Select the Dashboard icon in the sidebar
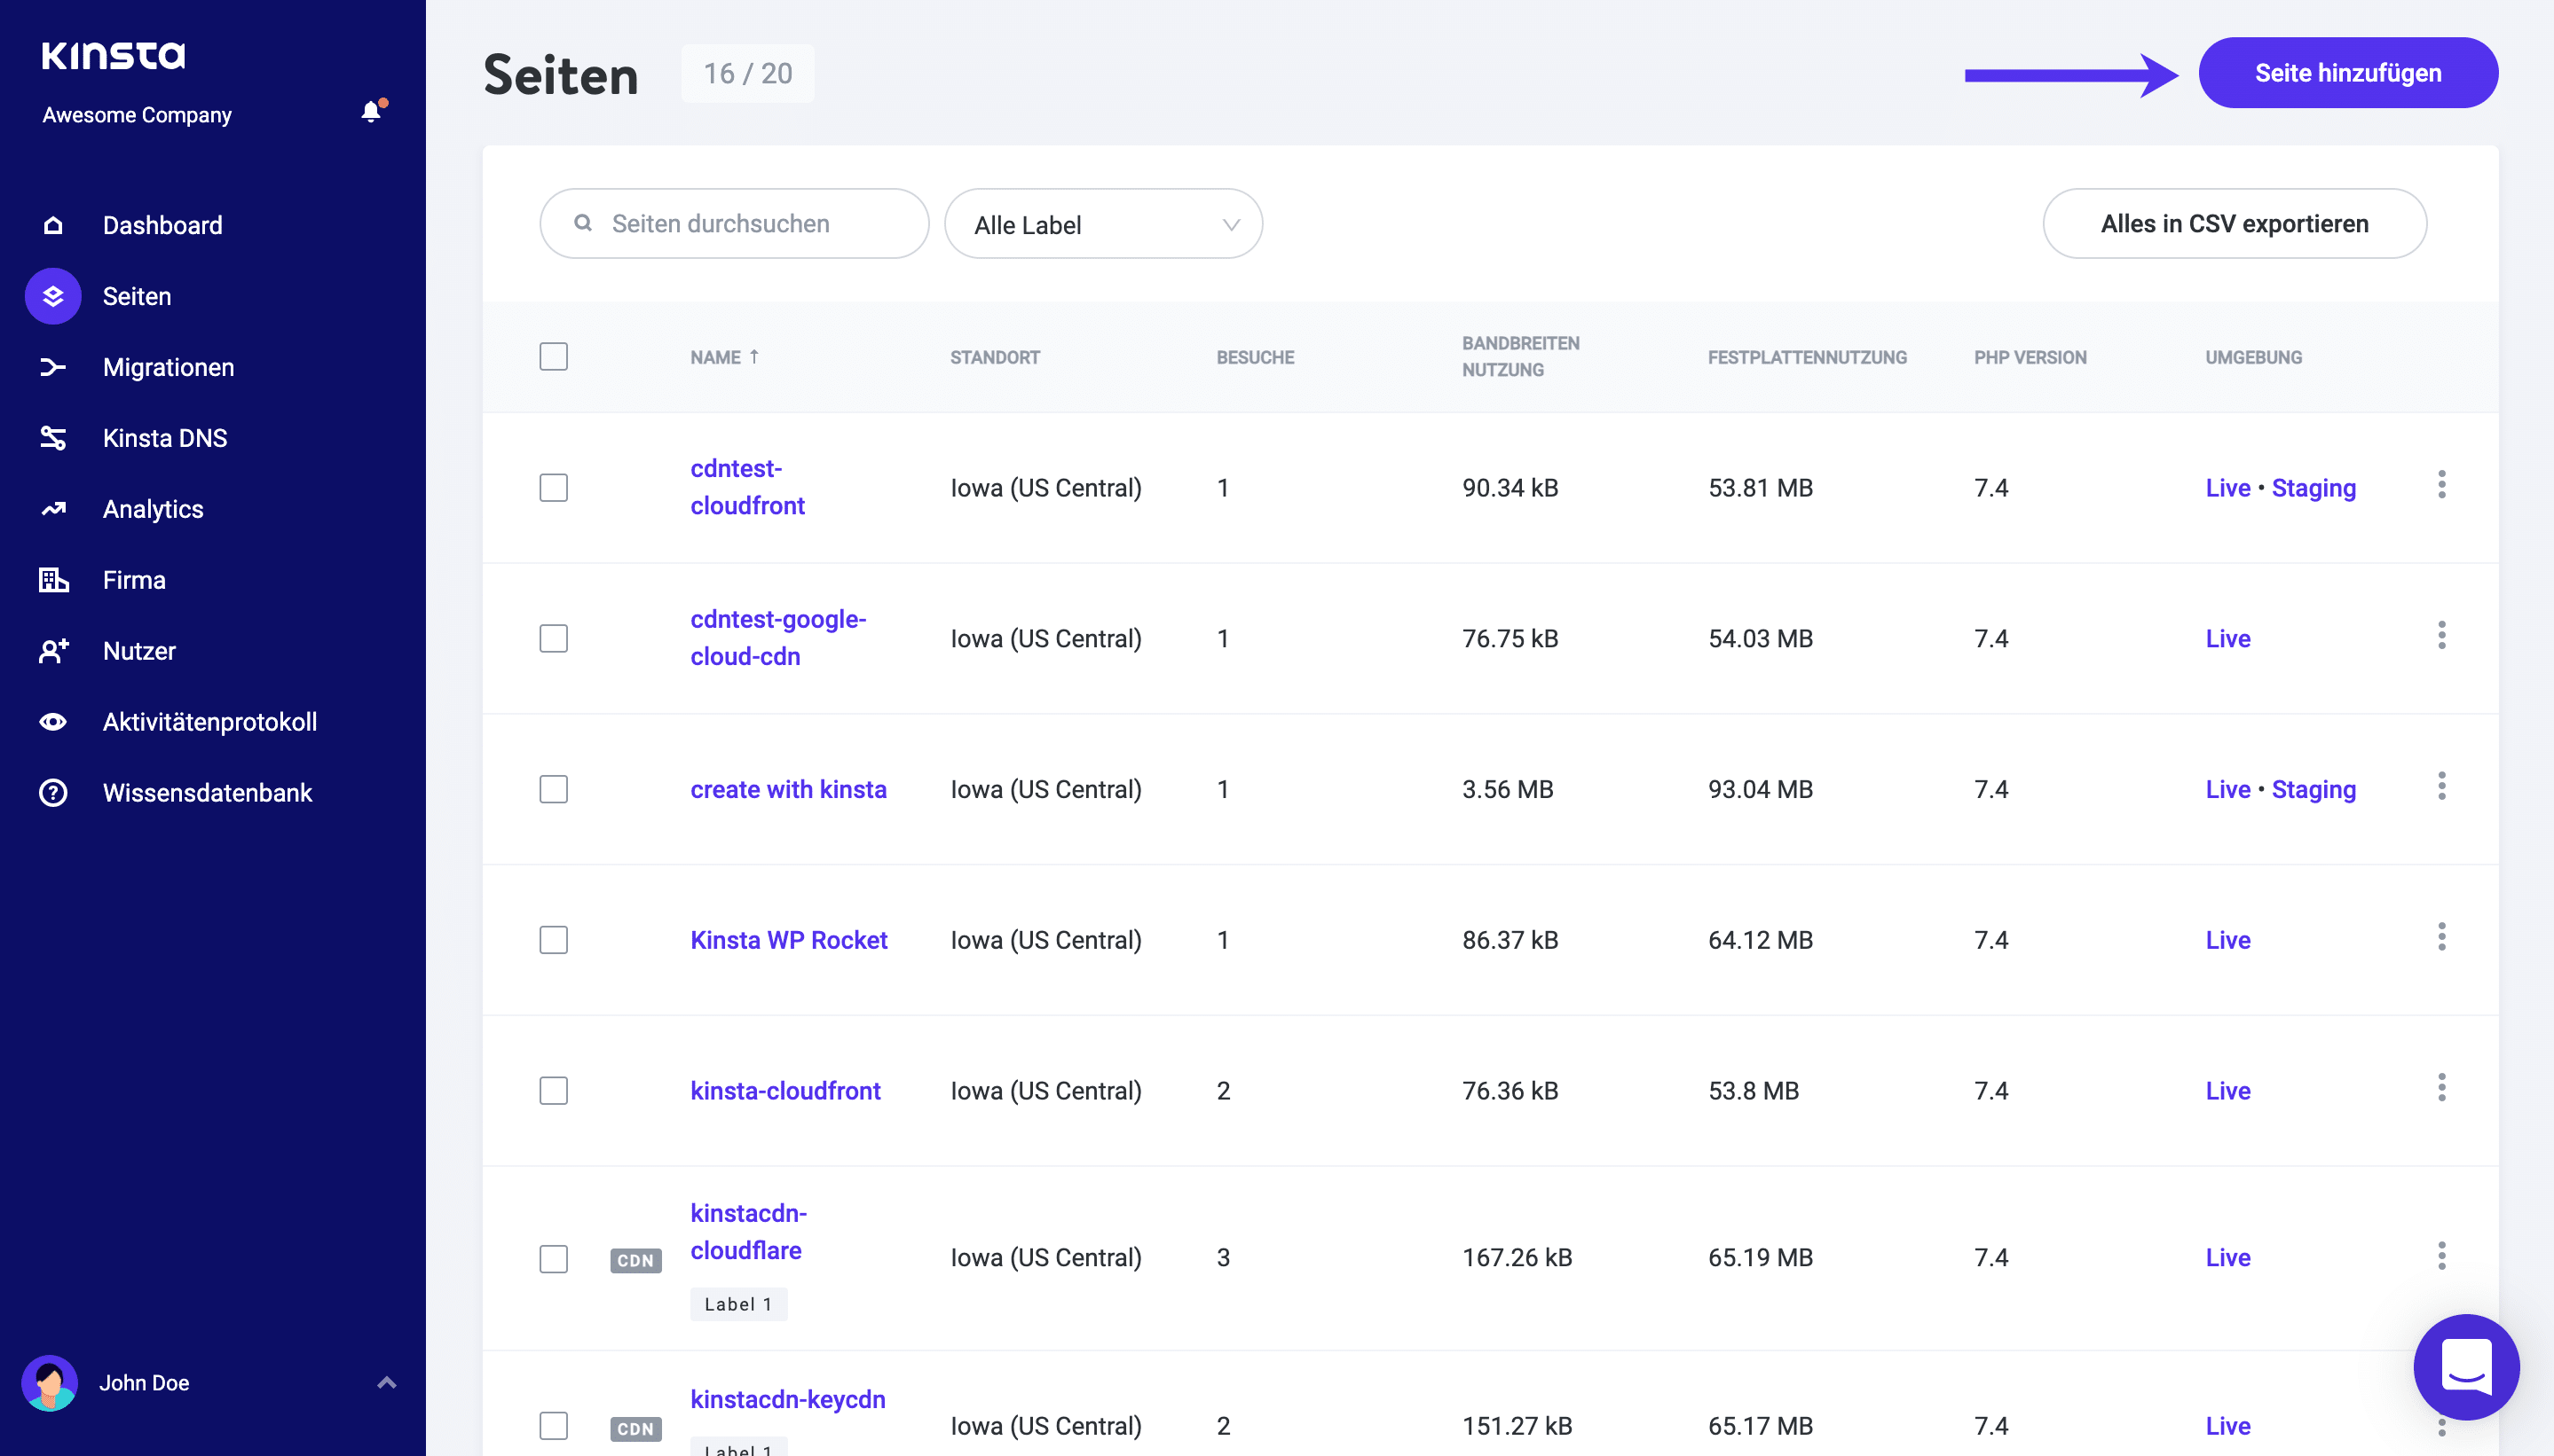The image size is (2554, 1456). [53, 225]
